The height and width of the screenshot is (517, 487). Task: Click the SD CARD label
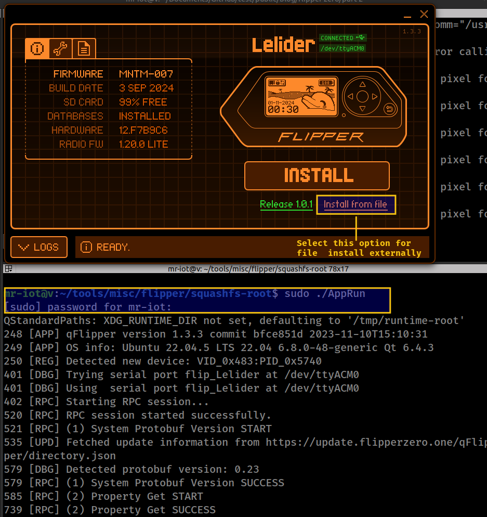coord(83,102)
